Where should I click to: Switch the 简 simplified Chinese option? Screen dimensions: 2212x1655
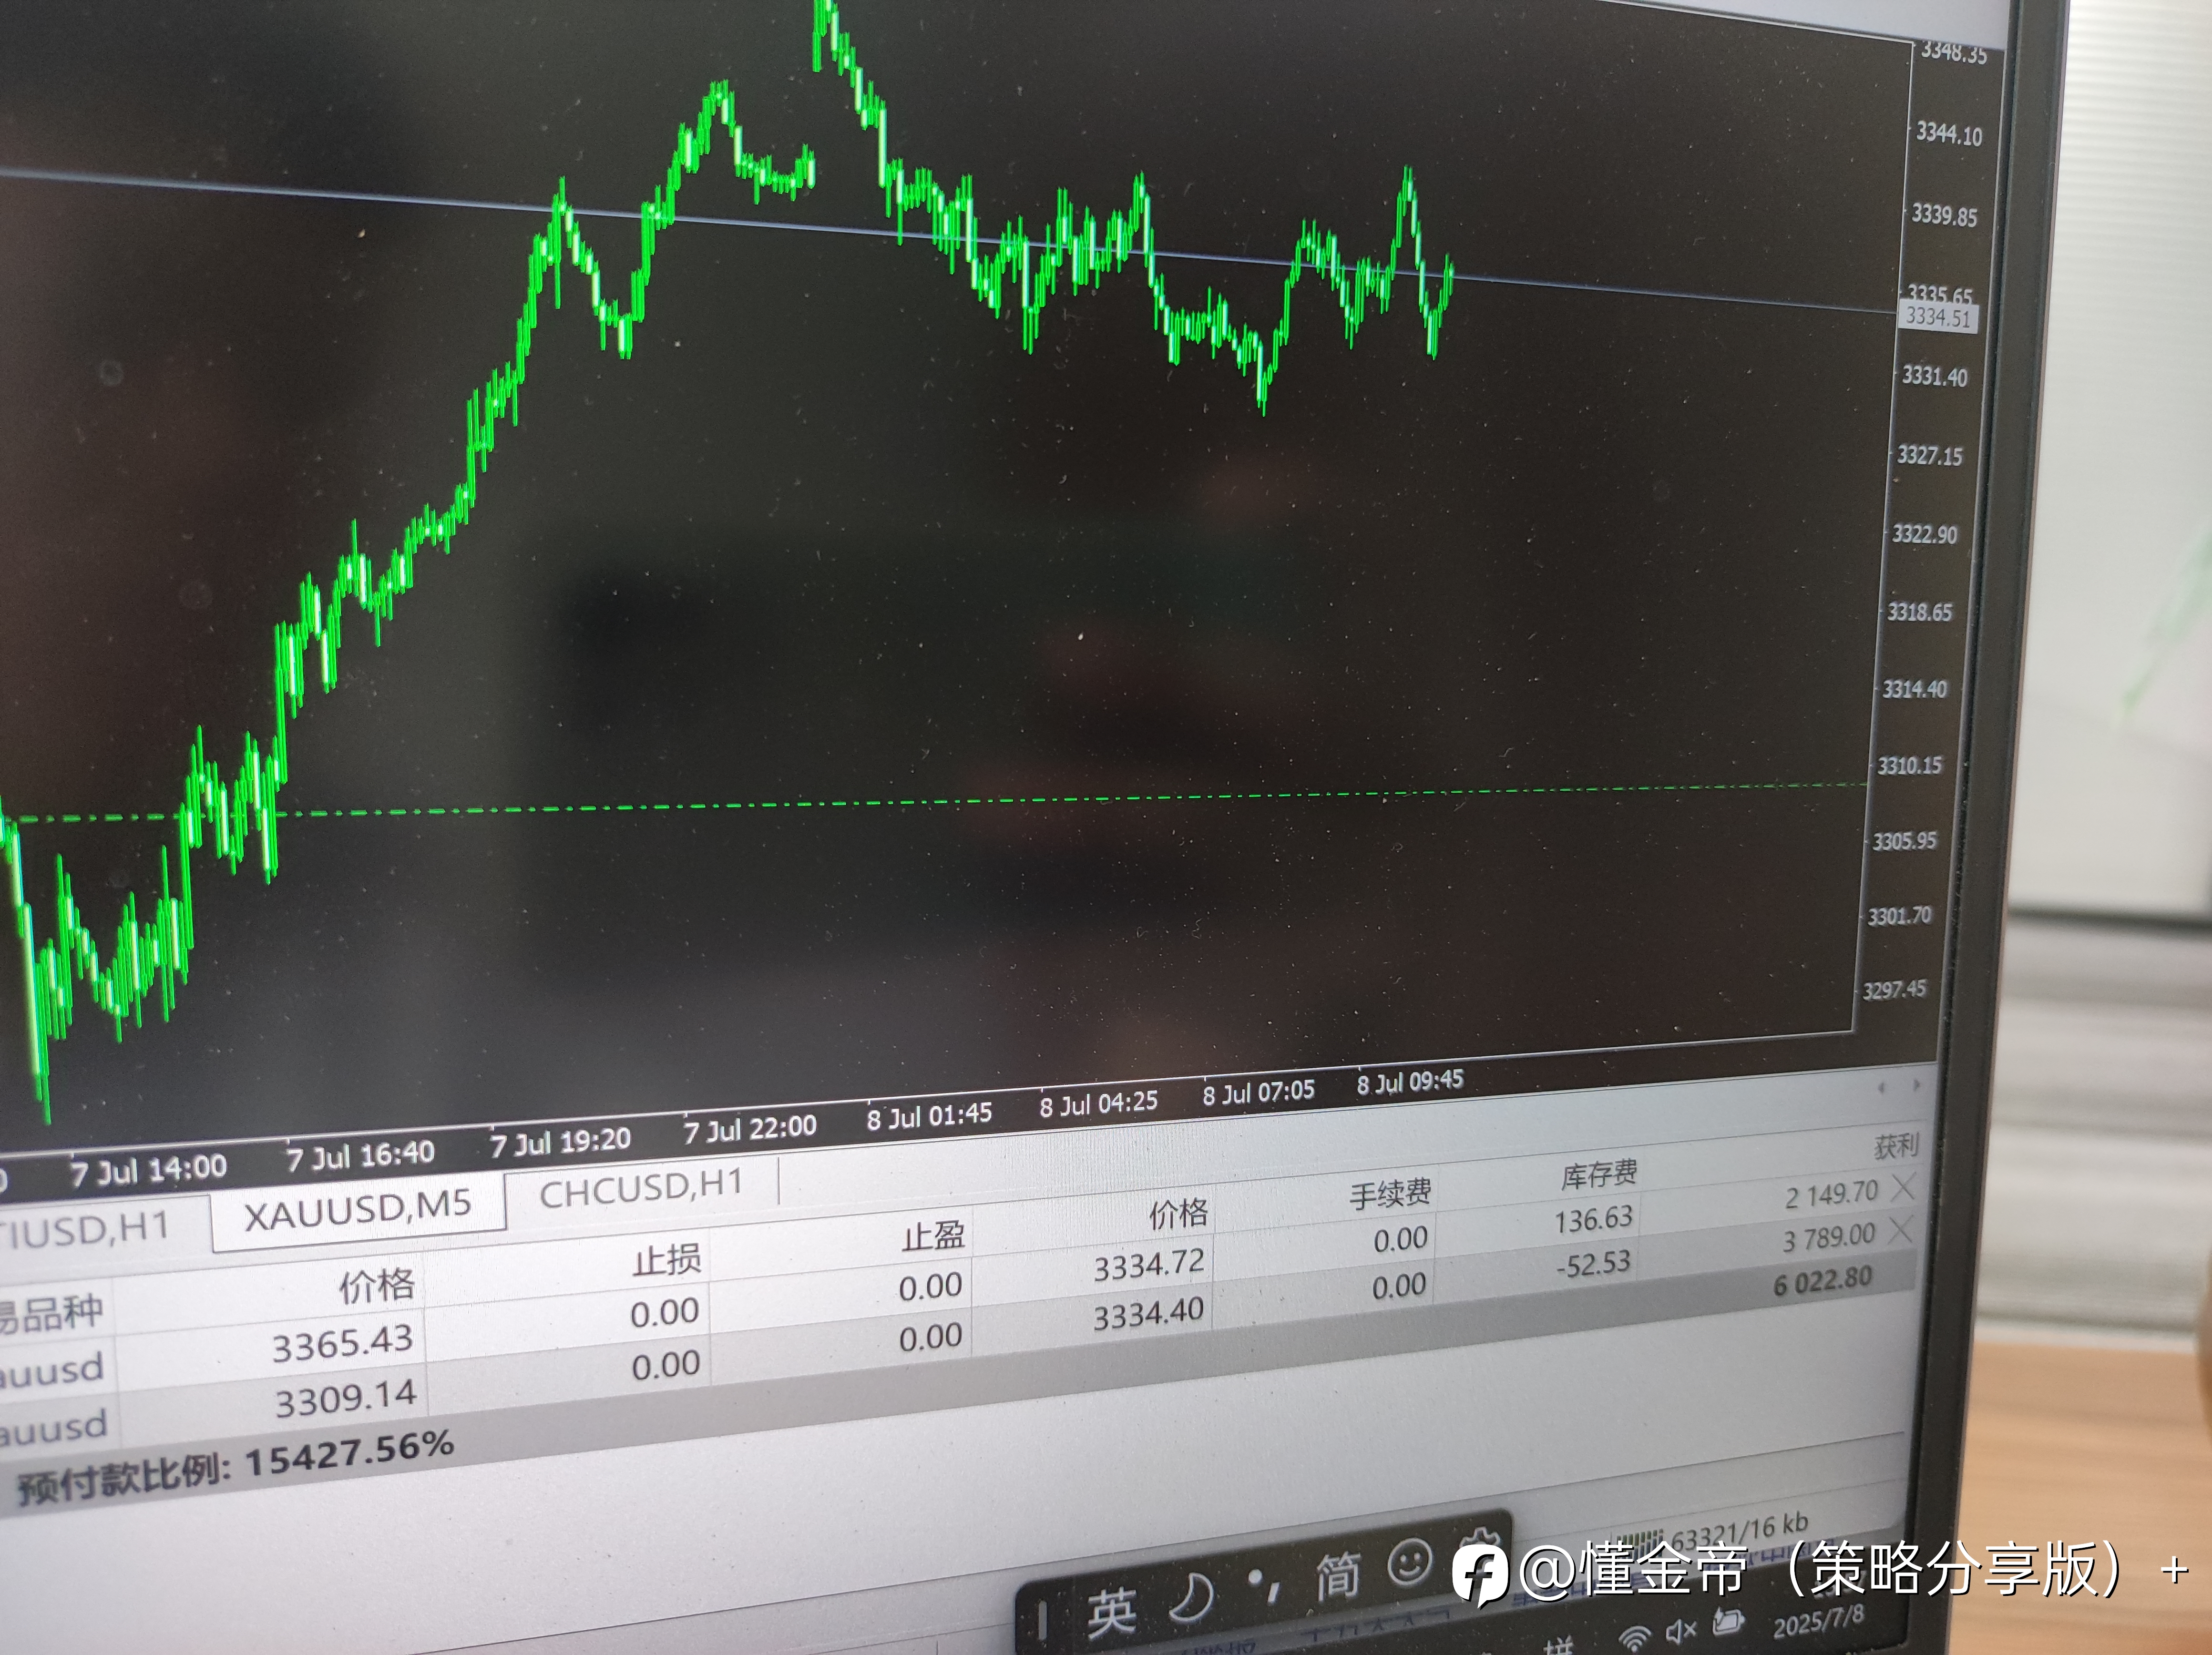pos(1338,1576)
